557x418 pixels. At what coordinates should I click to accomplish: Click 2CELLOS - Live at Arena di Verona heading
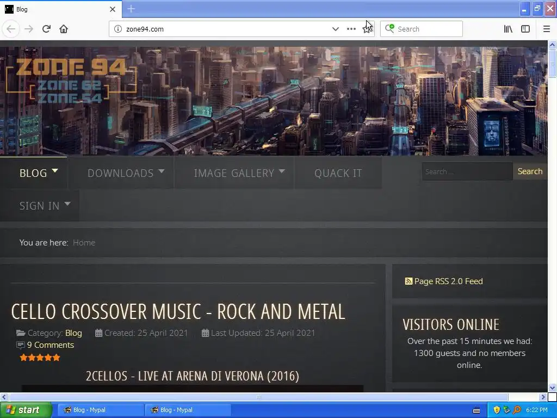click(192, 376)
